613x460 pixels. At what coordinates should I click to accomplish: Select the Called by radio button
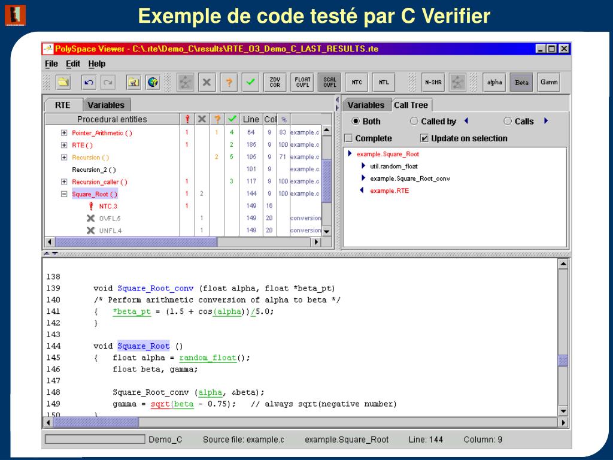[414, 121]
